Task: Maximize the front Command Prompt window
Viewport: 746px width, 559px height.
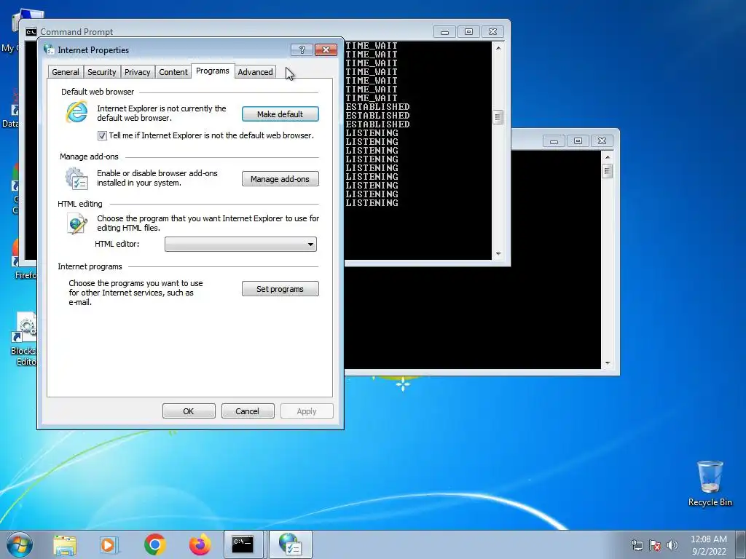Action: pos(468,32)
